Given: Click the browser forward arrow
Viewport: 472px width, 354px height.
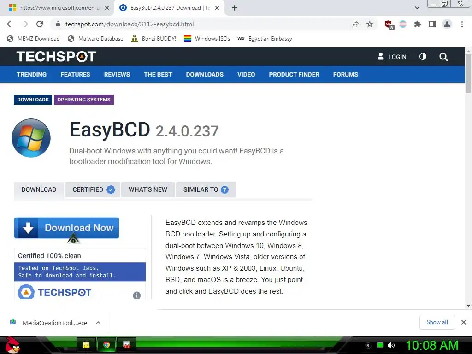Looking at the screenshot, I should (x=25, y=24).
